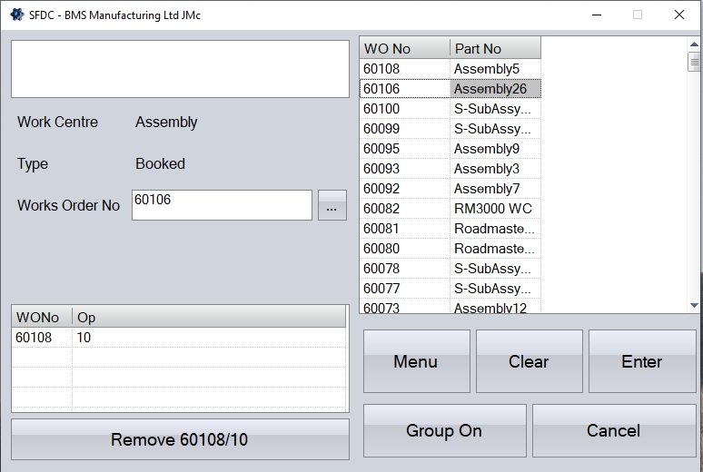The height and width of the screenshot is (472, 703).
Task: Click the Remove 60108/10 button
Action: click(180, 440)
